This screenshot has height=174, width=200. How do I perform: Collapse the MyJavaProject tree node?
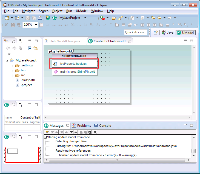[7, 60]
